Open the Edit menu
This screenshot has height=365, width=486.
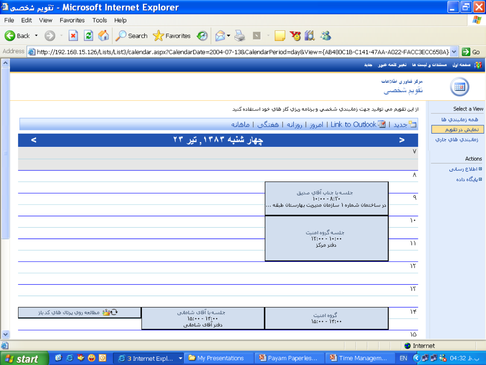pyautogui.click(x=27, y=20)
